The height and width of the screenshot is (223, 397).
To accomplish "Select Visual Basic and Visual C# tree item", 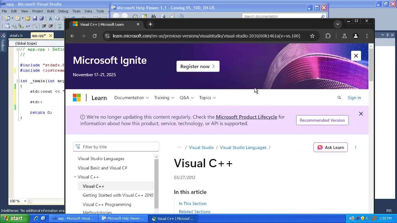I will point(102,168).
